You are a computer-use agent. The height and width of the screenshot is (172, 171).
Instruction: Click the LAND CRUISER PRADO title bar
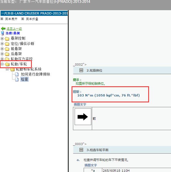pos(34,13)
